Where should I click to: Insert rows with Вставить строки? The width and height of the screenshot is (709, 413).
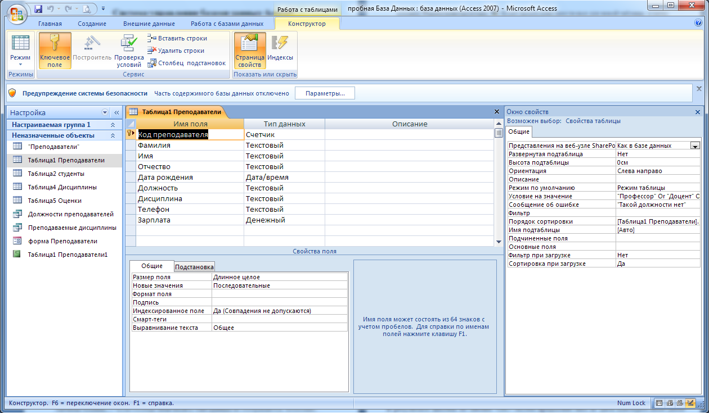click(177, 38)
